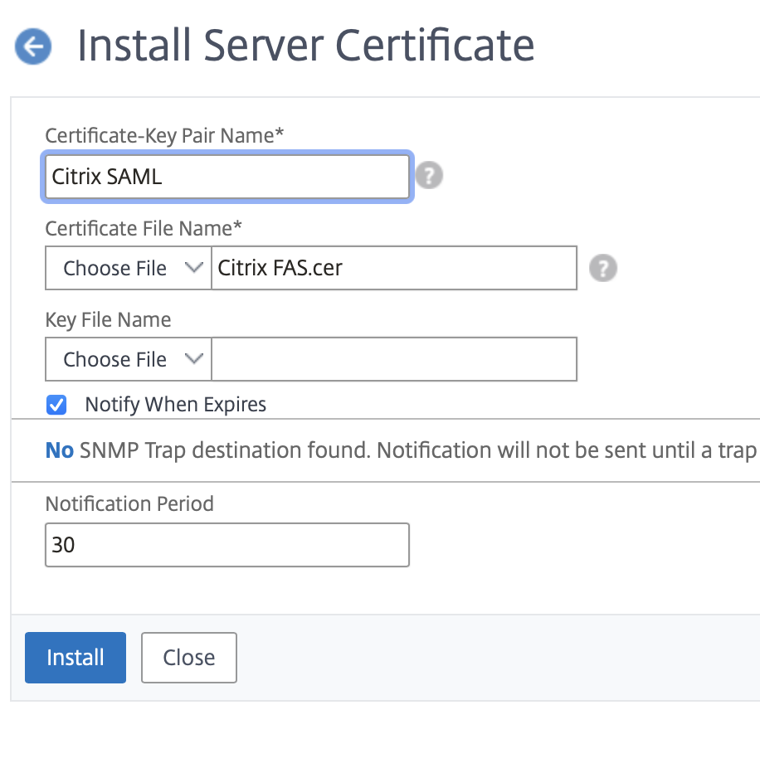Screen dimensions: 760x773
Task: Click the Key File Name label
Action: coord(108,320)
